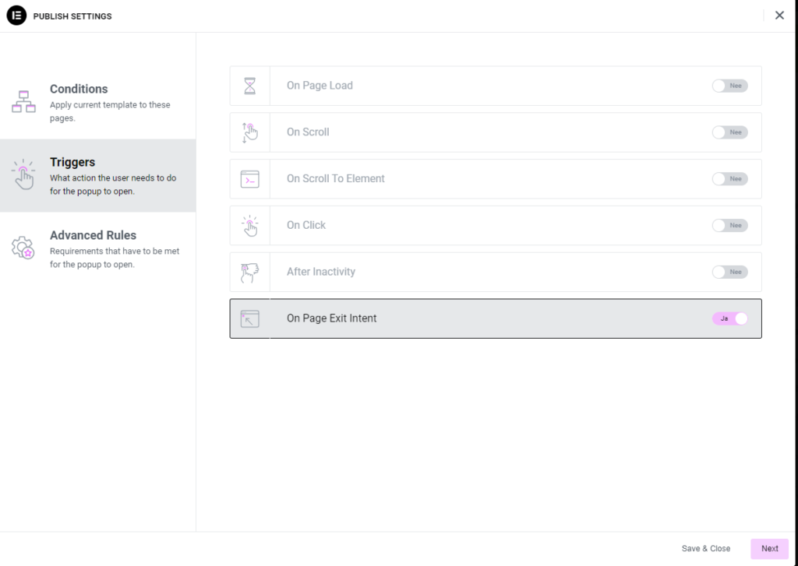This screenshot has width=798, height=566.
Task: Select the Triggers tab
Action: point(97,175)
